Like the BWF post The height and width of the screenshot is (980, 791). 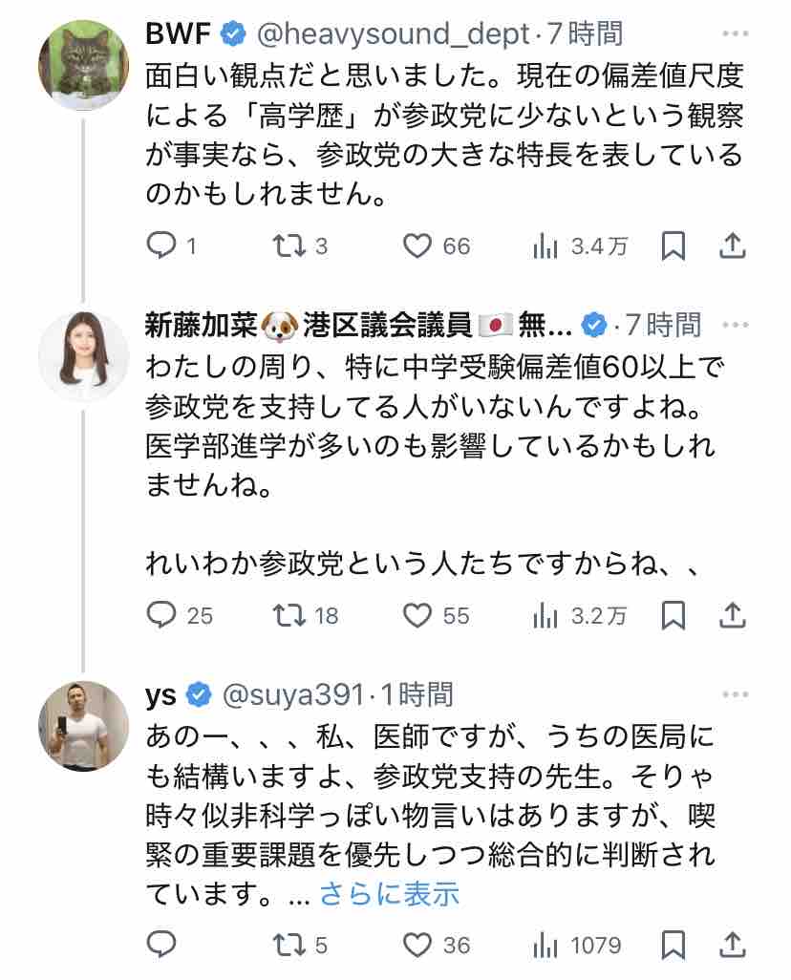coord(417,246)
